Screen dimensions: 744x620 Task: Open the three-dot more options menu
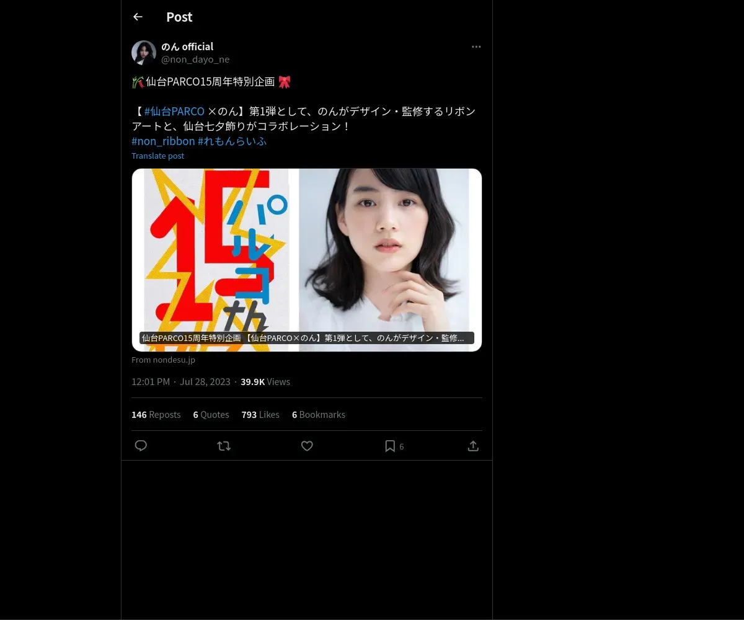coord(476,46)
